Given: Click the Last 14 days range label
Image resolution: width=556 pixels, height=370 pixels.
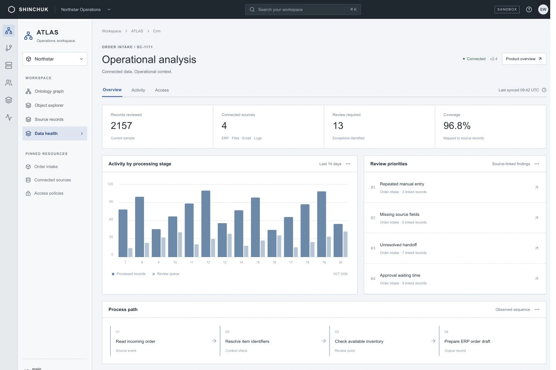Looking at the screenshot, I should tap(330, 164).
